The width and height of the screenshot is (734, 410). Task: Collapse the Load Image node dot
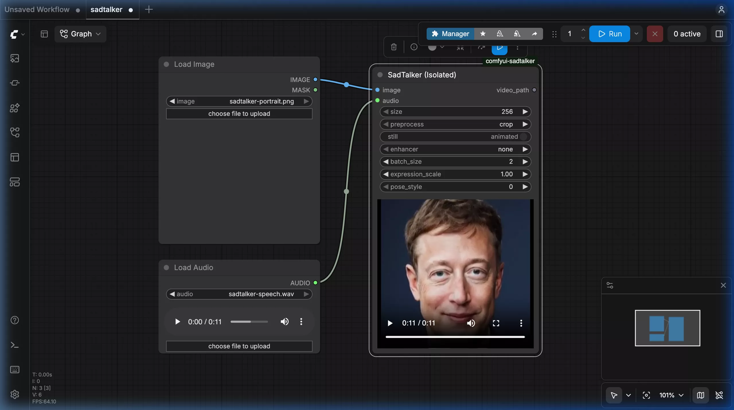[166, 64]
